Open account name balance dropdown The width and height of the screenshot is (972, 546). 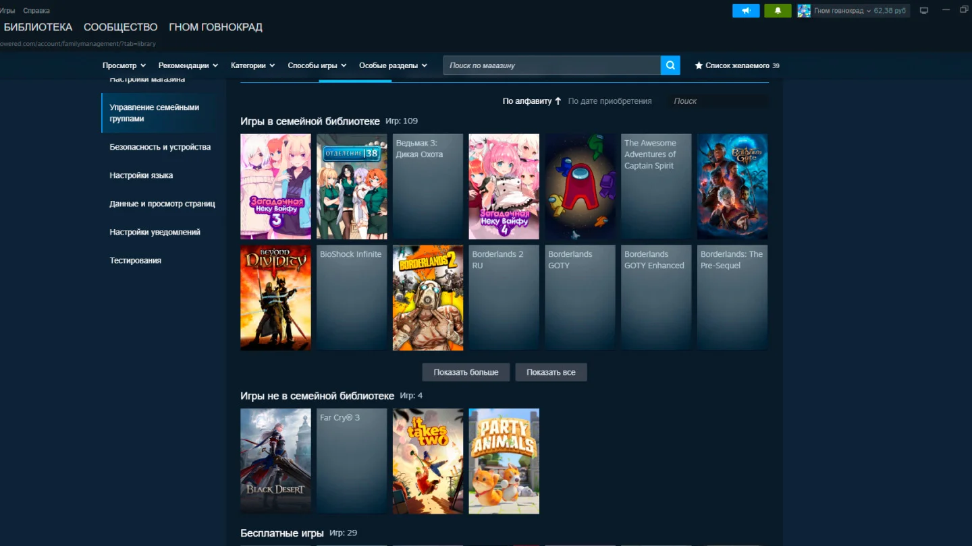pyautogui.click(x=861, y=11)
